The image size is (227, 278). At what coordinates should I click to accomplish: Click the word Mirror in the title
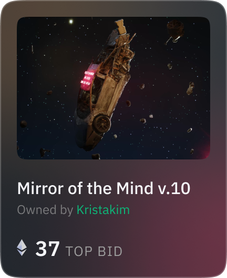(x=40, y=188)
